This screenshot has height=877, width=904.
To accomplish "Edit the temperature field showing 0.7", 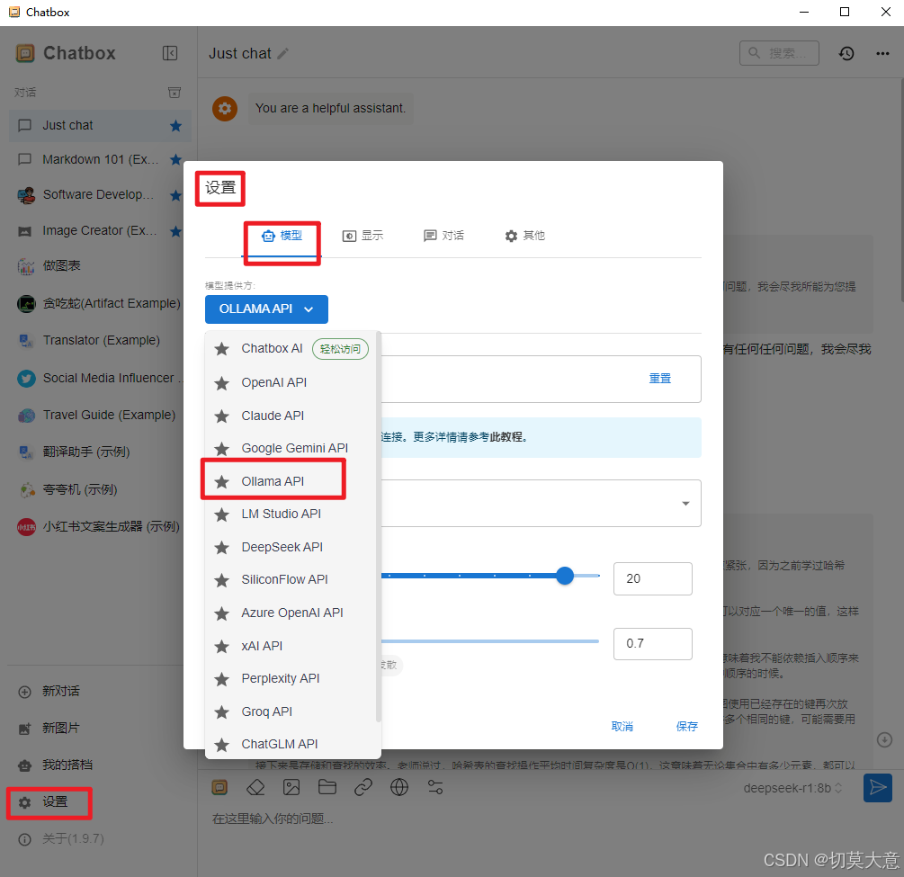I will (653, 644).
